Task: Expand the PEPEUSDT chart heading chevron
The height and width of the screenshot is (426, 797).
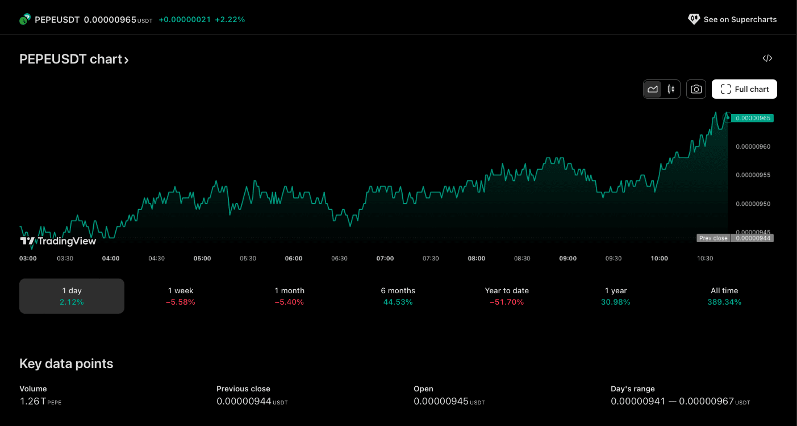Action: point(127,60)
